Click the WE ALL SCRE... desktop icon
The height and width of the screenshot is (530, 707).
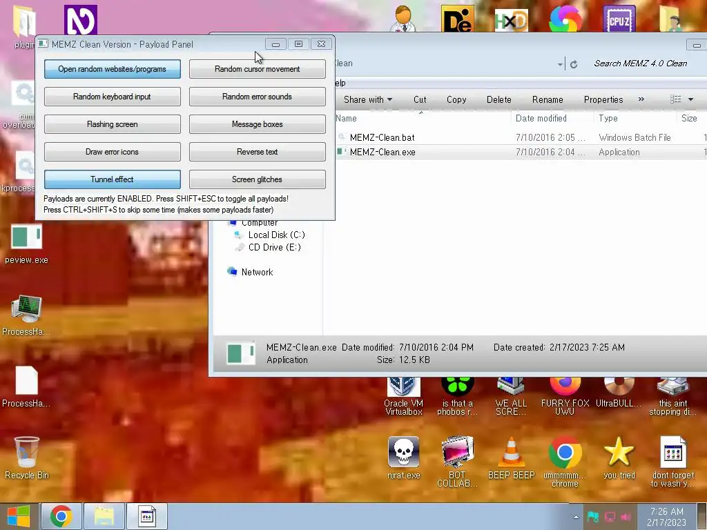[x=511, y=397]
